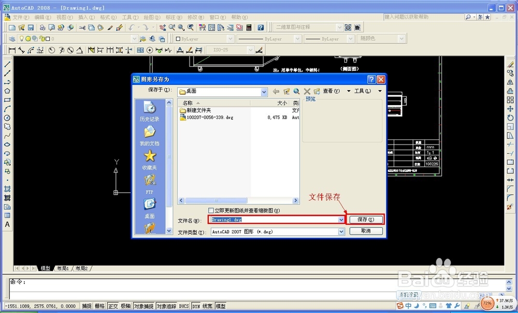Expand the 文件名 filename dropdown arrow
The width and height of the screenshot is (518, 313).
341,220
